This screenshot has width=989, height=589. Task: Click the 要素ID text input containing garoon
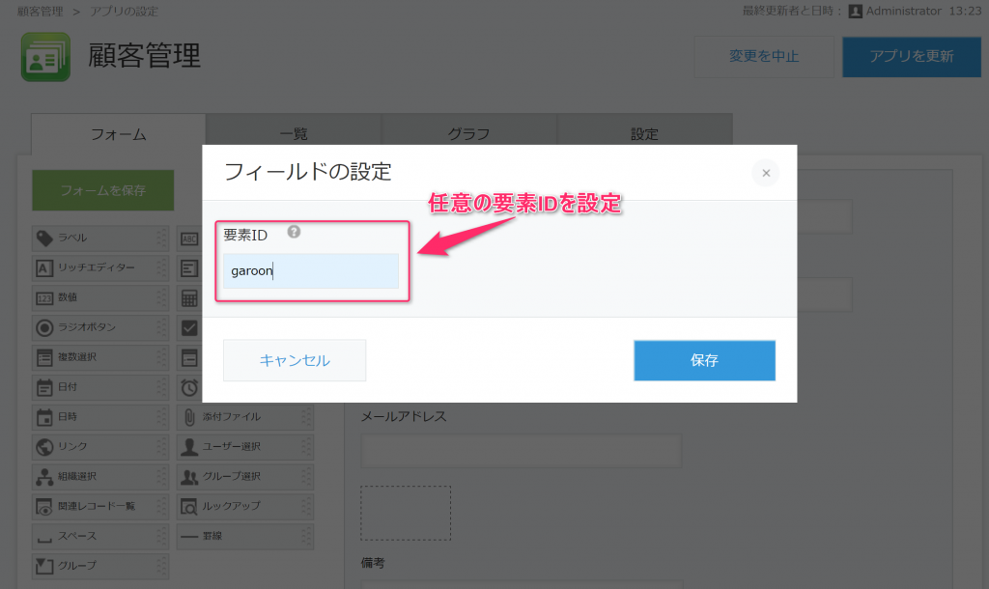[x=311, y=271]
